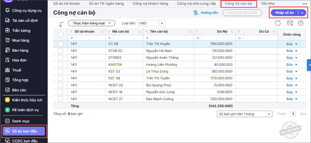Open the help question mark icon

pyautogui.click(x=300, y=23)
